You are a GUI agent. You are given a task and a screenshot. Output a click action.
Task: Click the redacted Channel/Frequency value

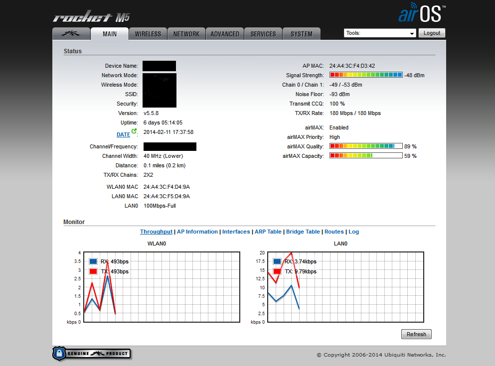point(170,146)
